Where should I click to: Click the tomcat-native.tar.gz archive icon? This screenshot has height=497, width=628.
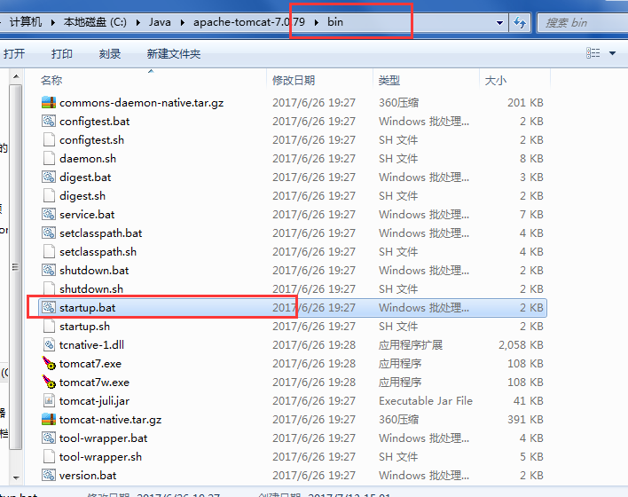click(x=49, y=419)
